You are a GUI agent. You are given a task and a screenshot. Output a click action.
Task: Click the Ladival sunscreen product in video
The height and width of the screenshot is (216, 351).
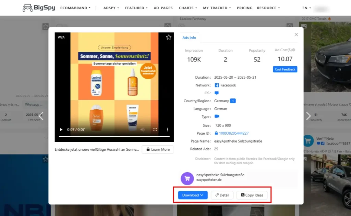point(96,83)
